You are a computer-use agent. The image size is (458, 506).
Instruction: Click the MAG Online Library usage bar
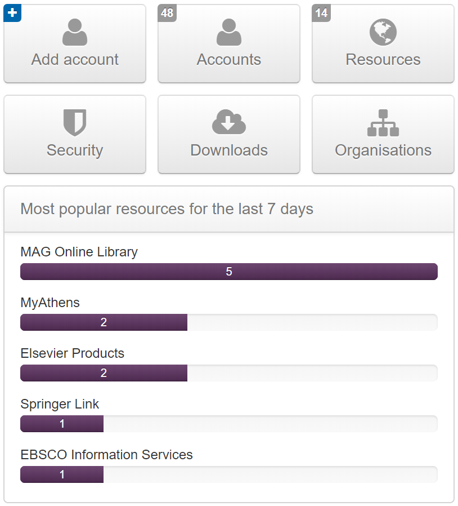(x=228, y=272)
